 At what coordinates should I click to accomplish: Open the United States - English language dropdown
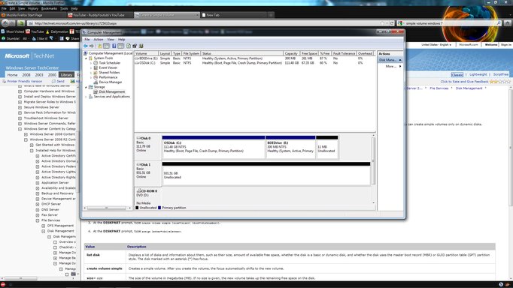[436, 44]
